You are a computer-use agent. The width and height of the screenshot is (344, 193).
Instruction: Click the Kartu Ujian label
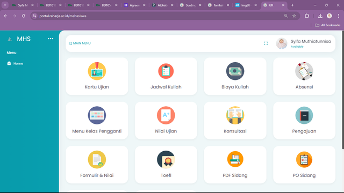tap(97, 87)
